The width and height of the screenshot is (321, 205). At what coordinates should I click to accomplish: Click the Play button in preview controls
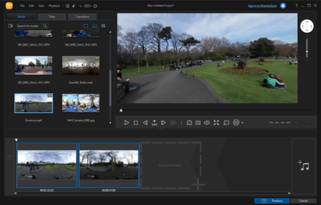[126, 123]
